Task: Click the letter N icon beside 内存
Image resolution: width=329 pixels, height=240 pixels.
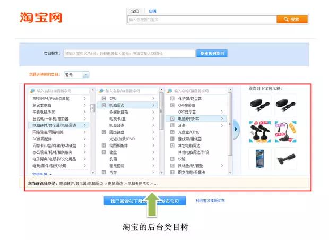Action: 103,172
